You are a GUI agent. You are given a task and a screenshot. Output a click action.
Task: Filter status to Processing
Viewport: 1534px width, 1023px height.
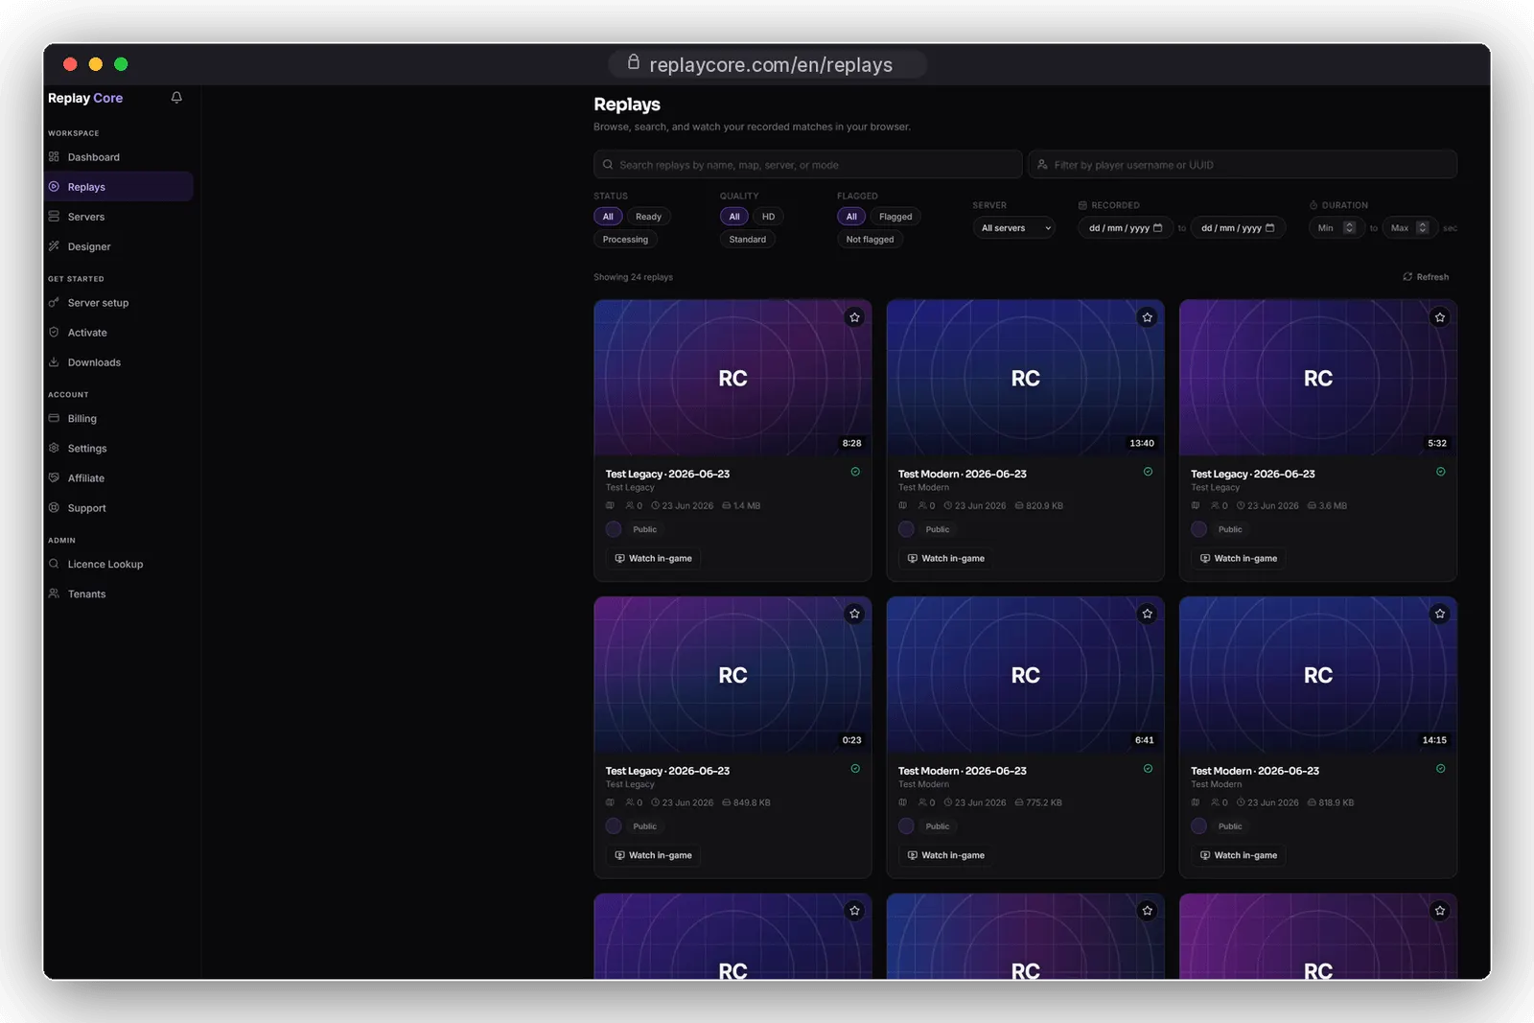[x=625, y=240]
